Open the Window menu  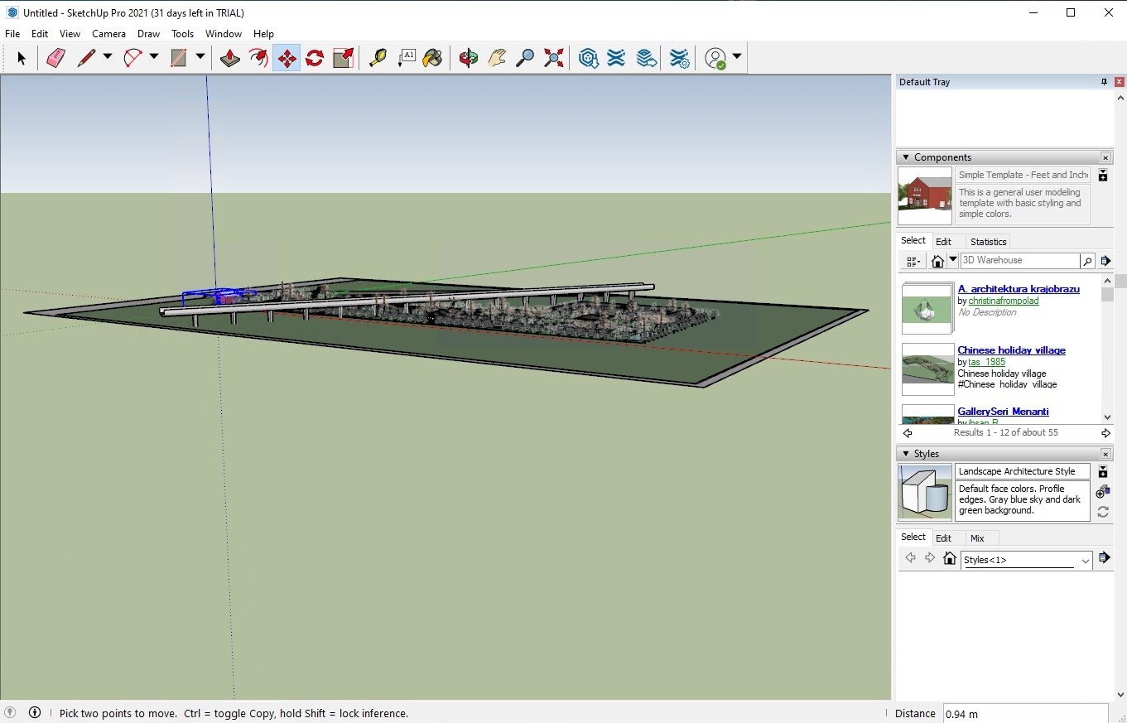[224, 34]
